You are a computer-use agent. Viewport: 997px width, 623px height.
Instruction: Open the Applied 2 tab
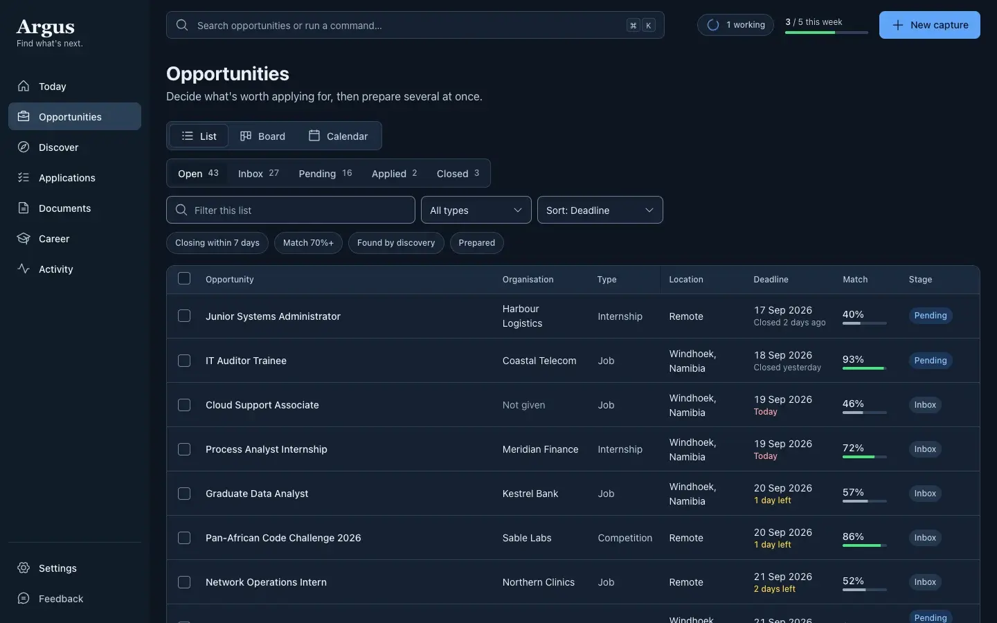tap(395, 173)
